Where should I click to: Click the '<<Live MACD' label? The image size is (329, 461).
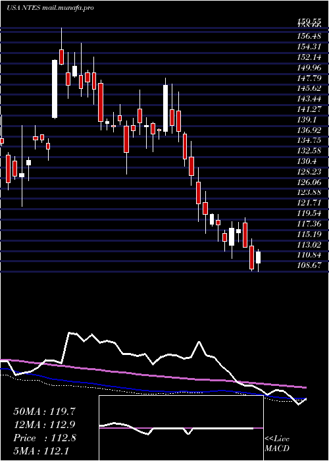[277, 444]
